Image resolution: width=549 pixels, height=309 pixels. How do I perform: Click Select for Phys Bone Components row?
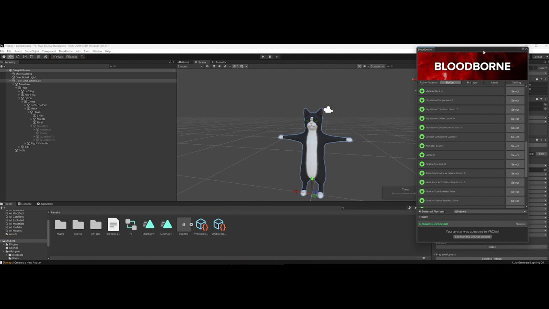tap(515, 100)
